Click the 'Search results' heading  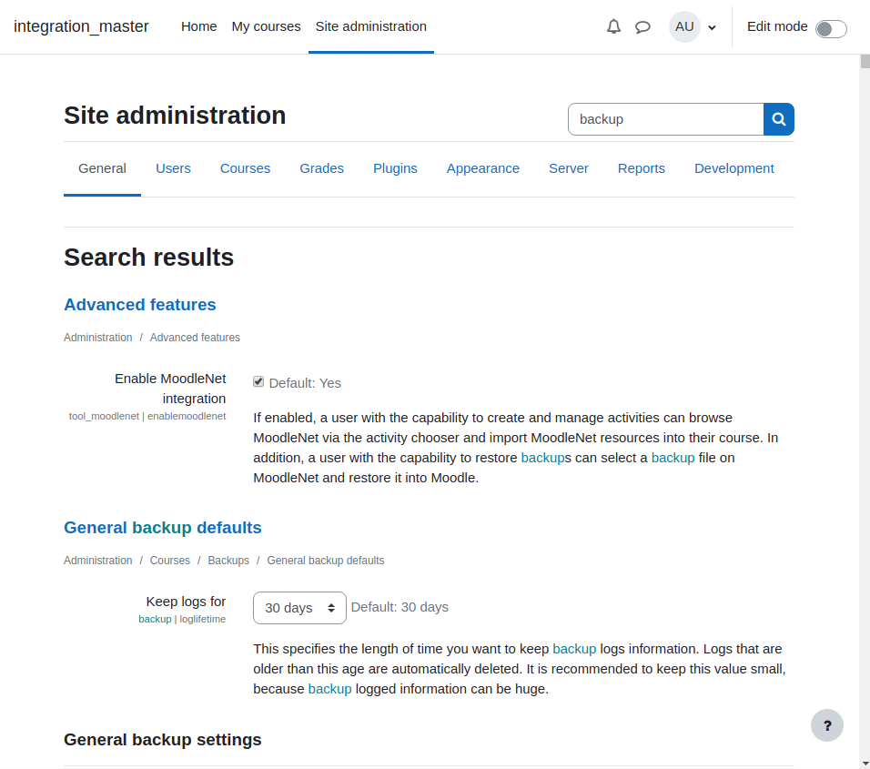pyautogui.click(x=148, y=258)
